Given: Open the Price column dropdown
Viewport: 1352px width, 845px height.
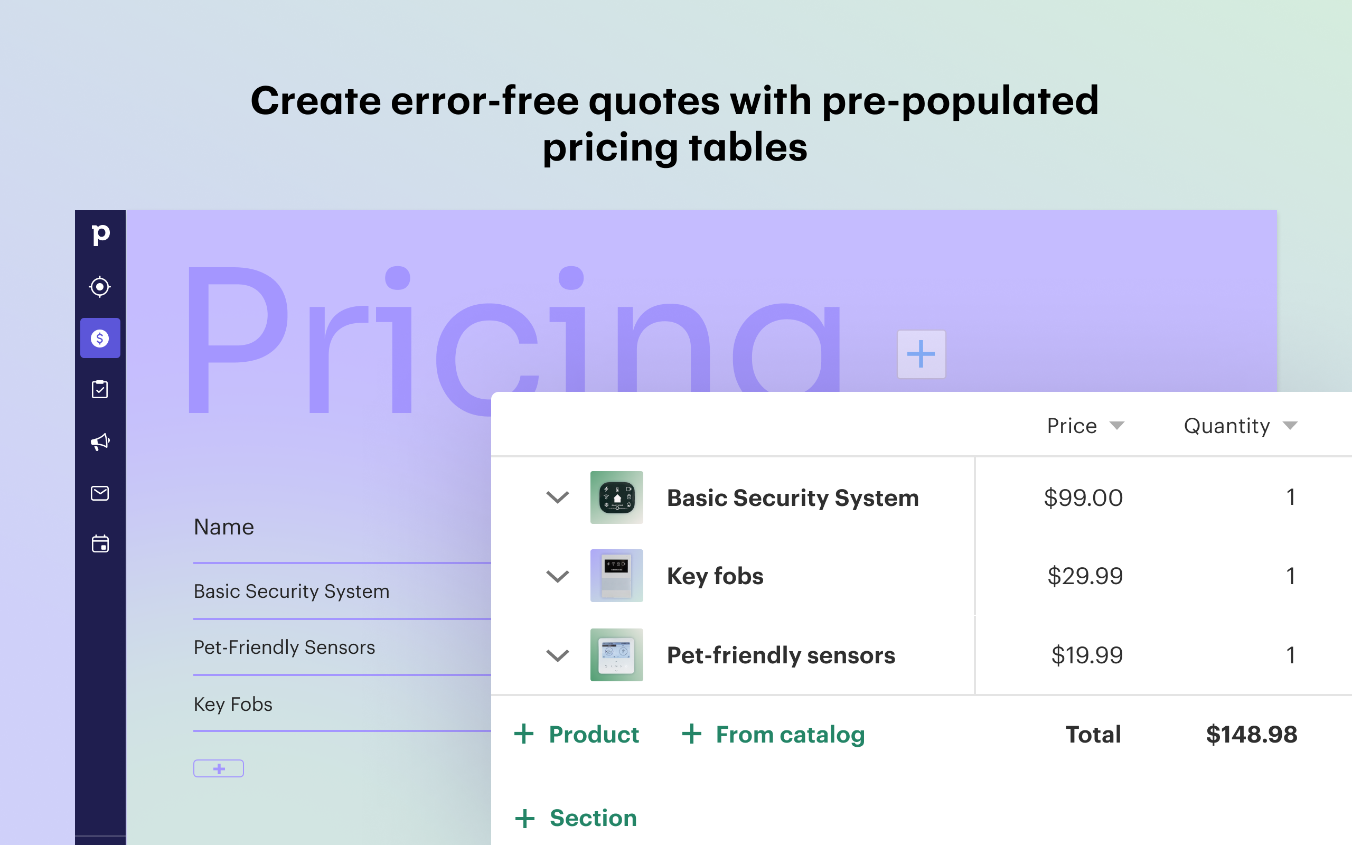Looking at the screenshot, I should point(1116,426).
